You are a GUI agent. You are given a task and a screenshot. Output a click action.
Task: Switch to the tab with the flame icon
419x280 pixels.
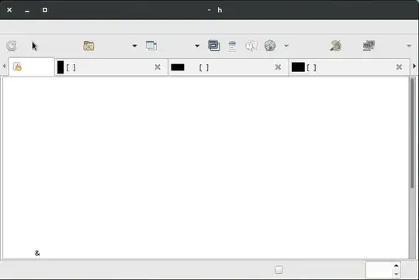pos(32,67)
